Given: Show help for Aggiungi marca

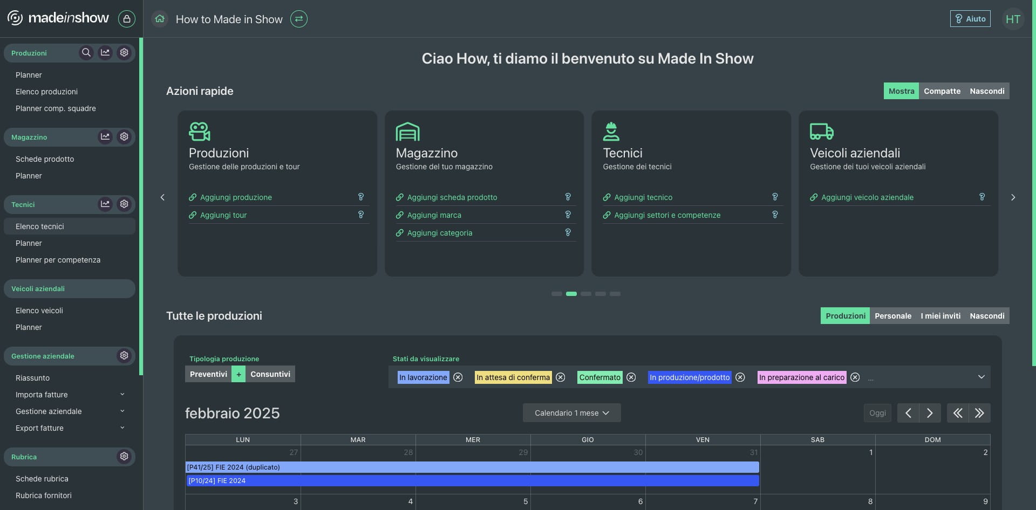Looking at the screenshot, I should tap(568, 215).
